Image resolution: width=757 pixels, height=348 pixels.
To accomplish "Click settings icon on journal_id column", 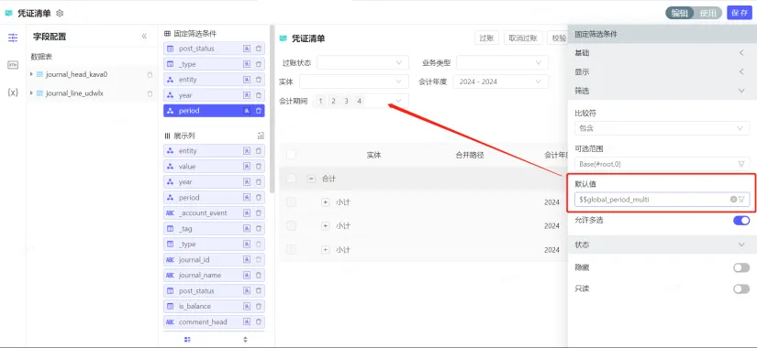I will tap(247, 260).
